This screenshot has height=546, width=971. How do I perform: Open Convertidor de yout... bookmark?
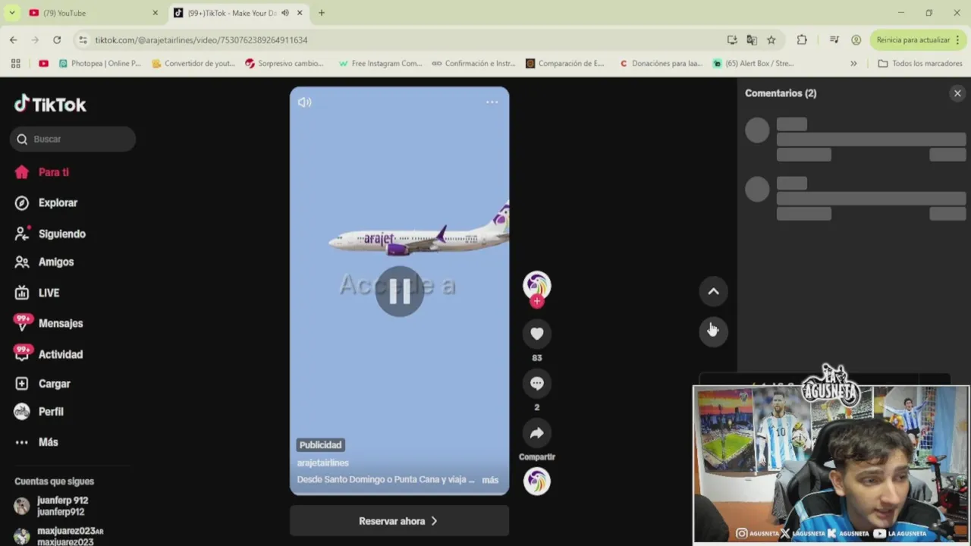click(x=193, y=64)
